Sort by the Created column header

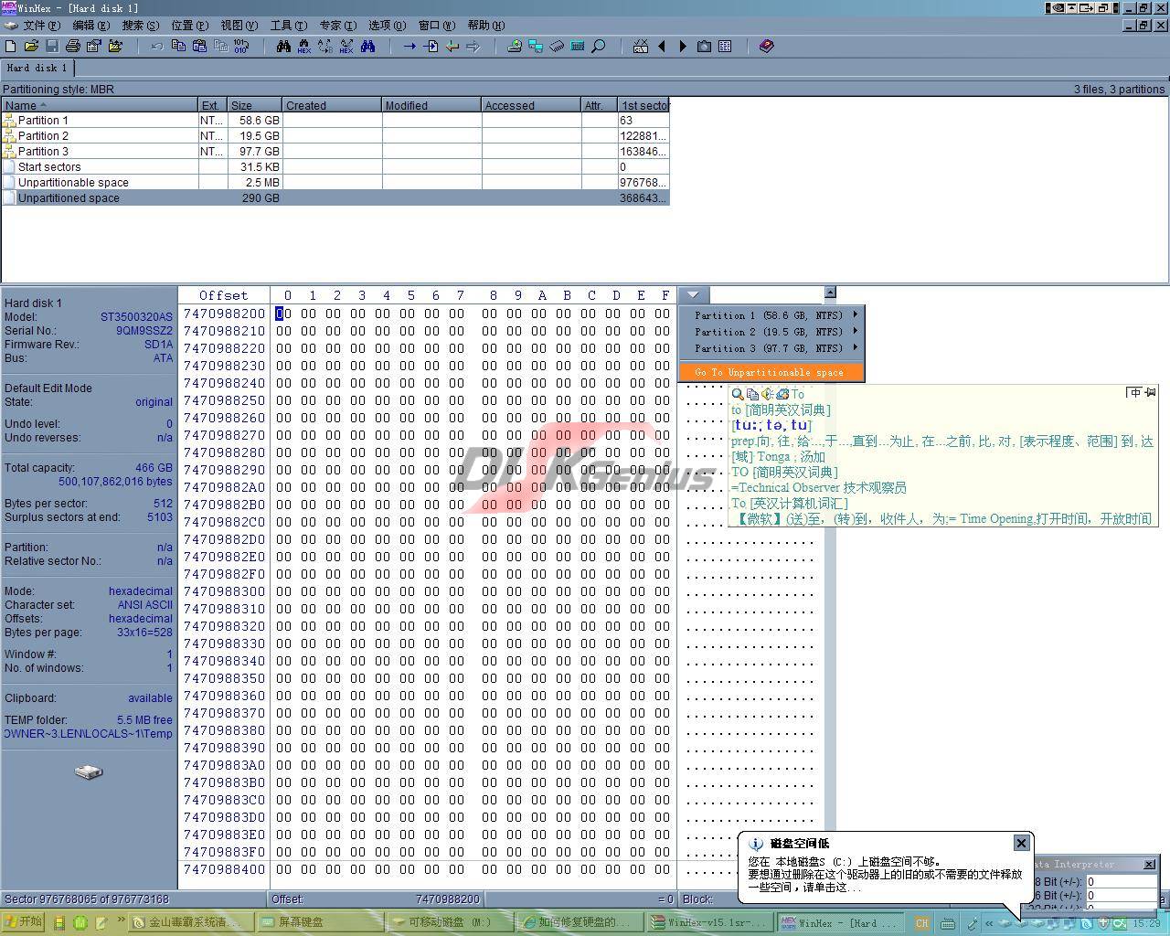point(332,105)
